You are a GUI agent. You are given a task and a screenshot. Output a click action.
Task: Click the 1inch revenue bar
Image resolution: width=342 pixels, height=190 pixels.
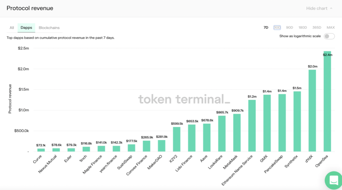[x=86, y=149]
